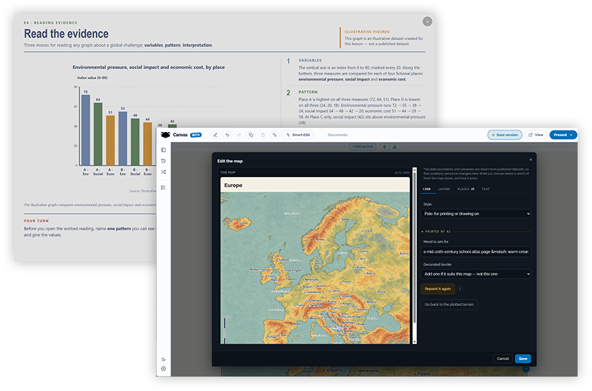Close the Edit the map dialog
The width and height of the screenshot is (592, 391).
530,160
